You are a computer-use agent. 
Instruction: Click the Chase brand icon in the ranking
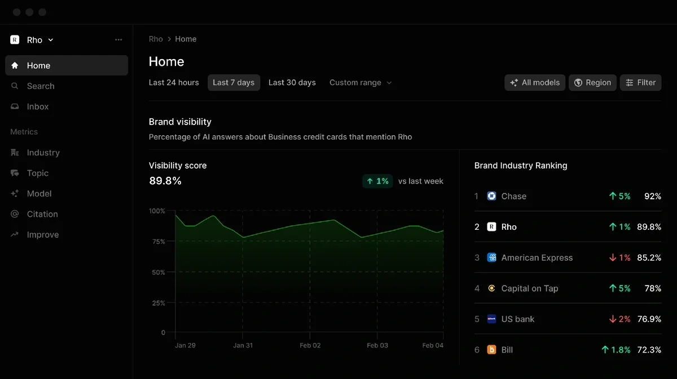(x=491, y=196)
